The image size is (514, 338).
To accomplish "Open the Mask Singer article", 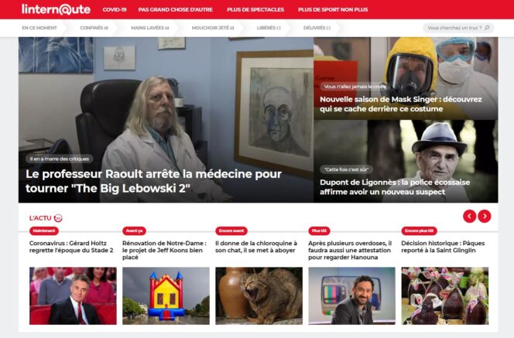I will point(400,104).
